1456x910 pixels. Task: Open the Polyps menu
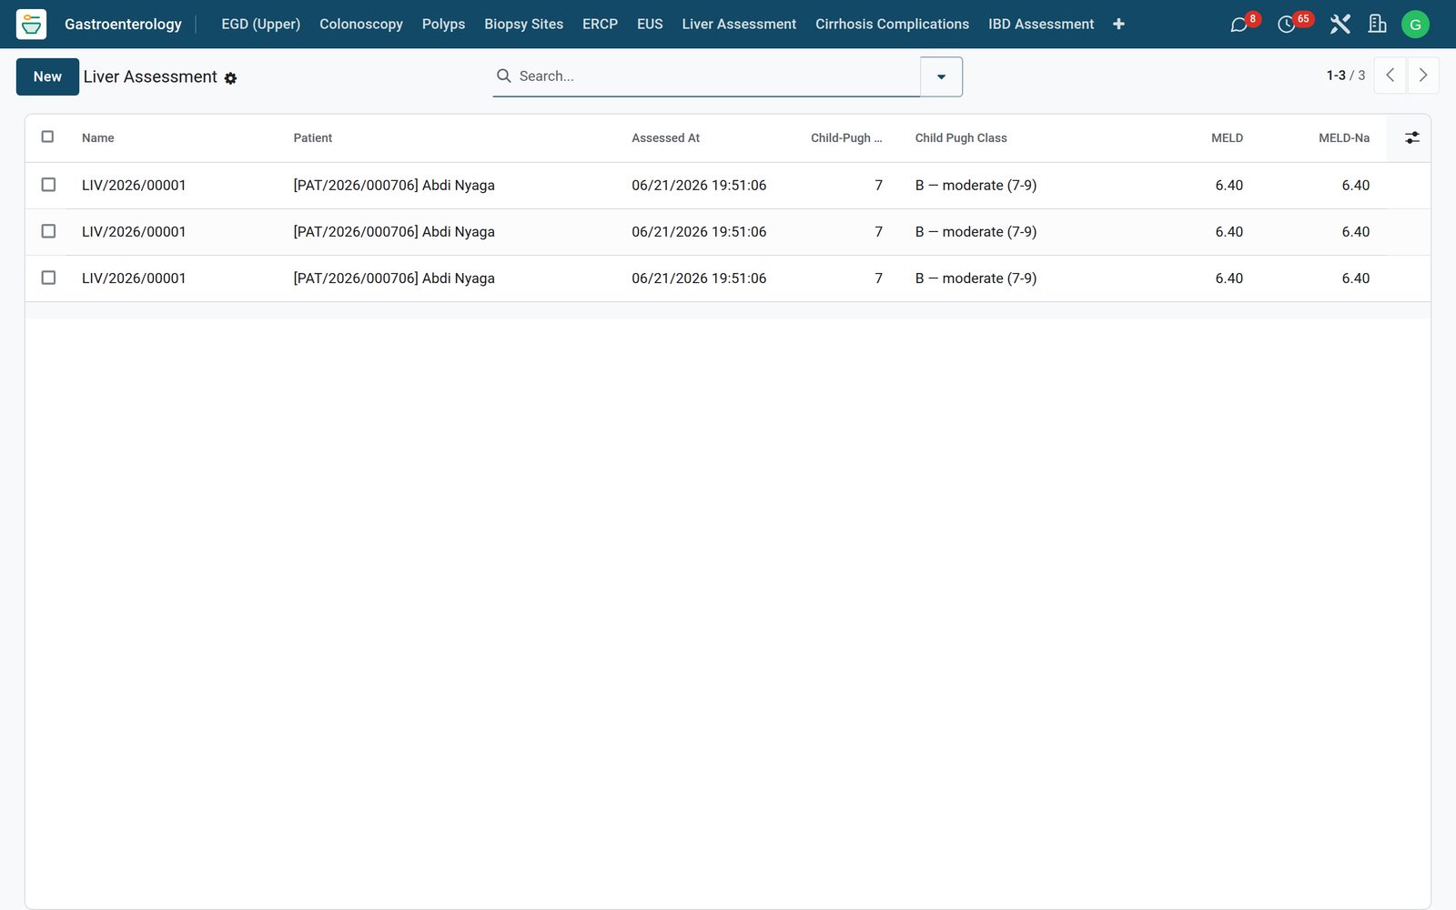pos(443,24)
